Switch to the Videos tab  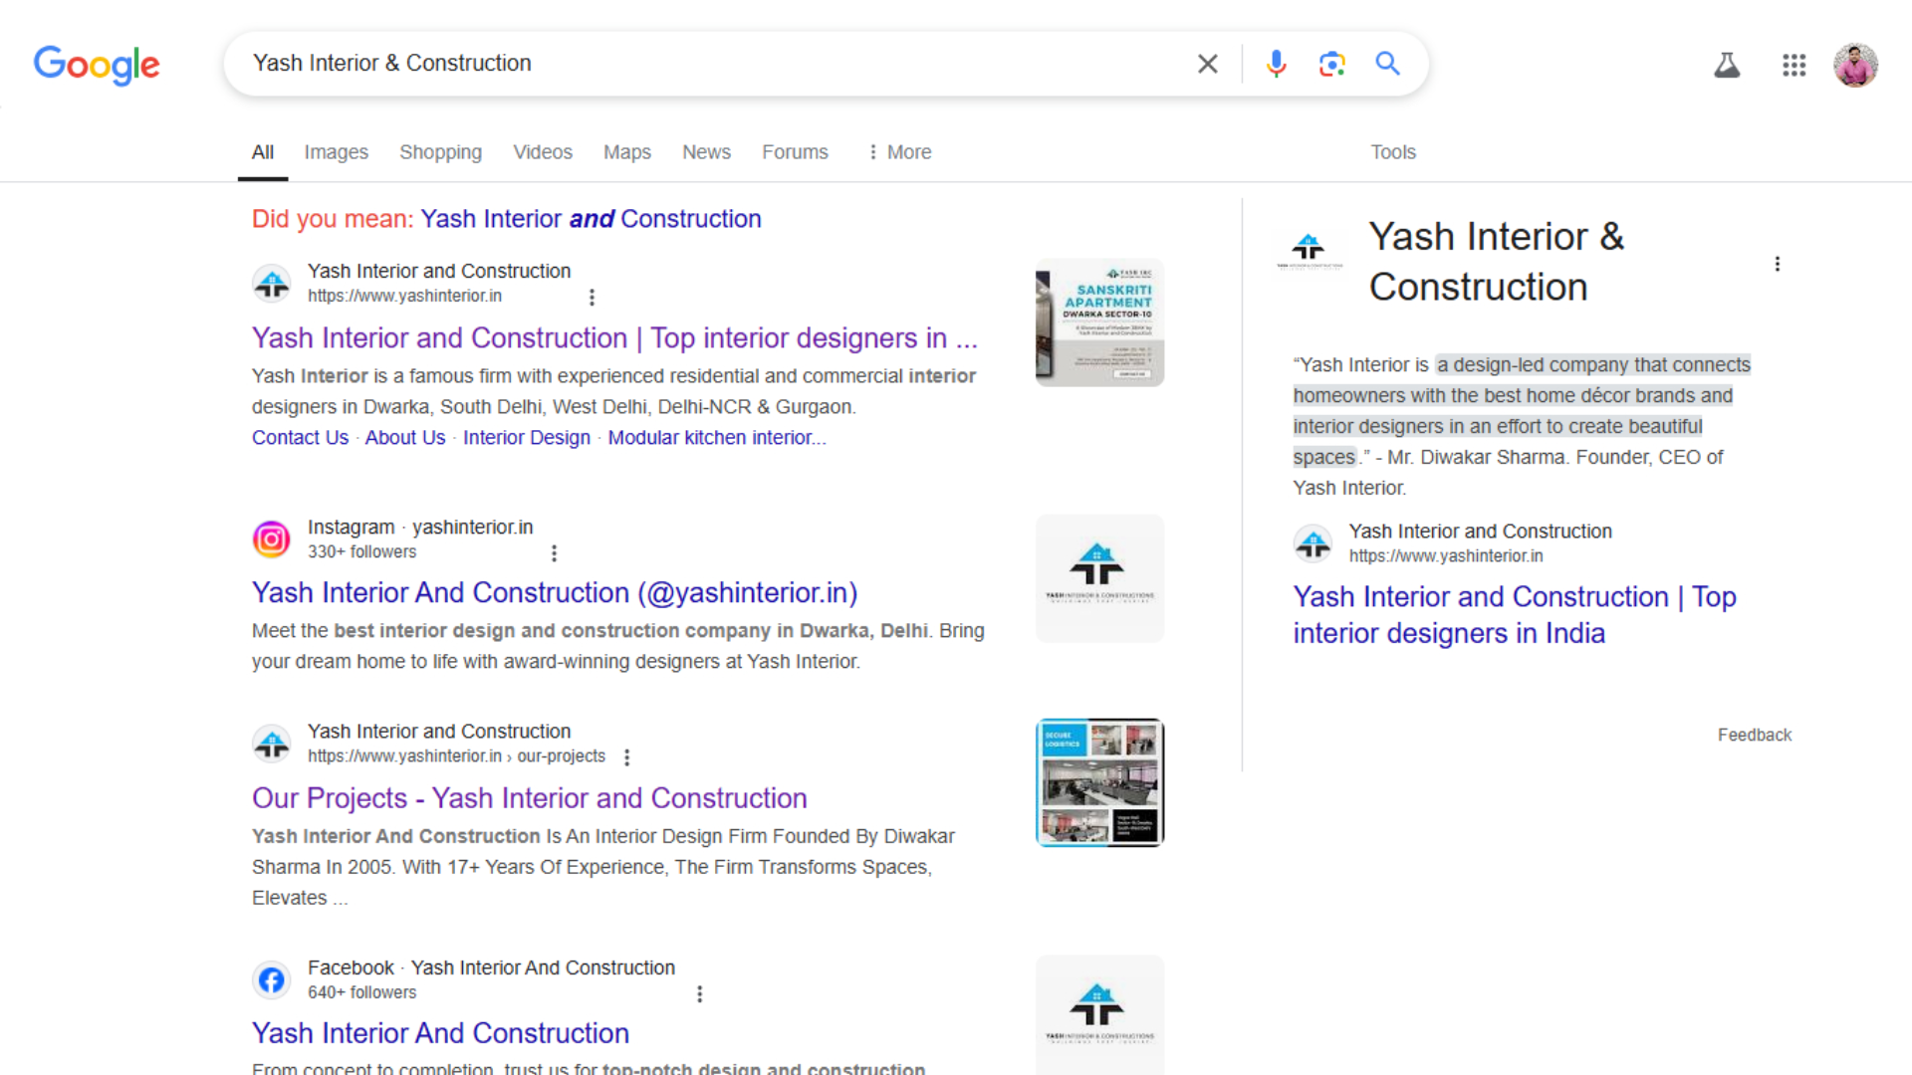pos(543,152)
